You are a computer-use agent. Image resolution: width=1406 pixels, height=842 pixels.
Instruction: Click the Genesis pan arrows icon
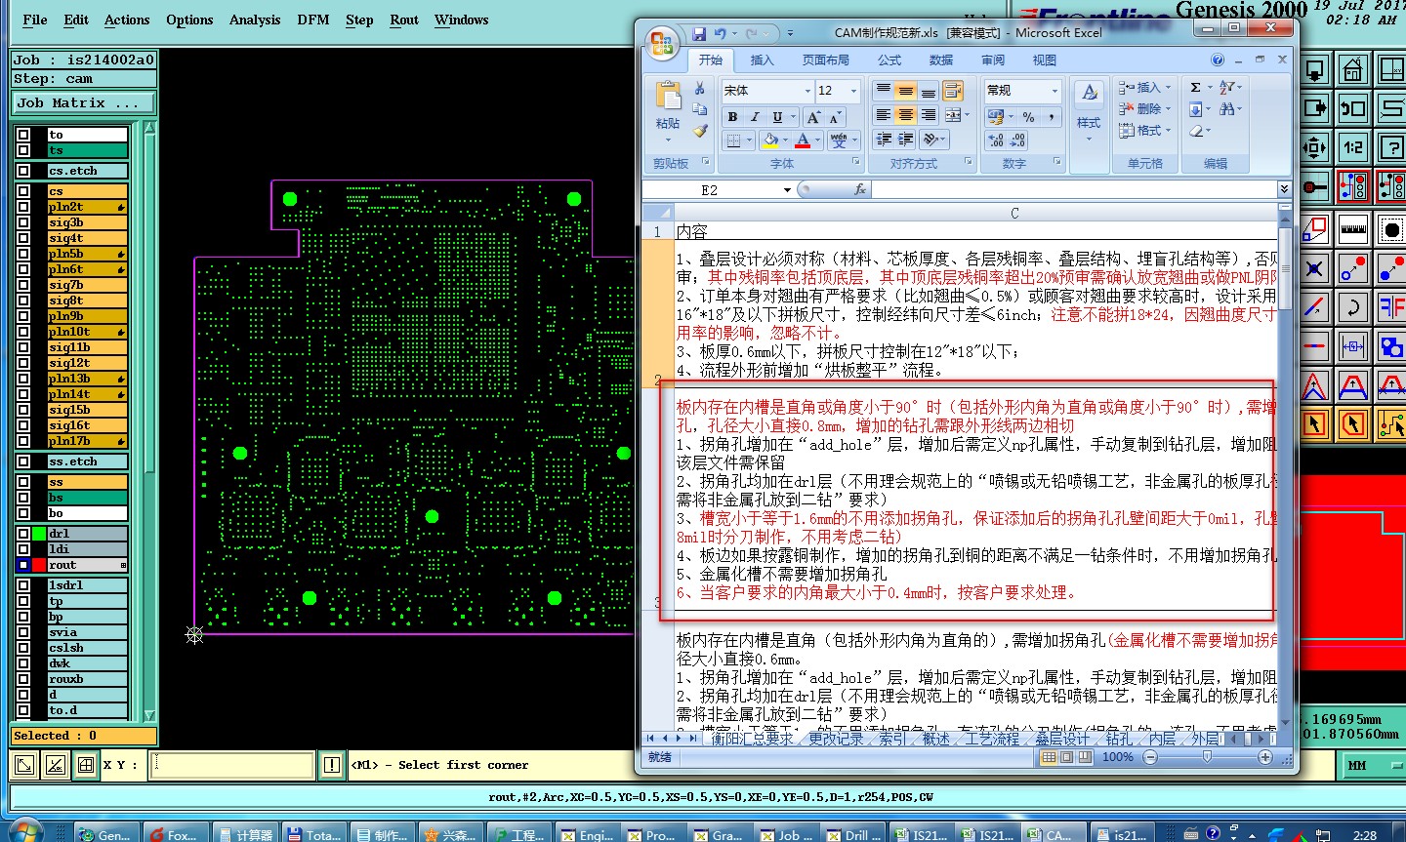point(1315,148)
